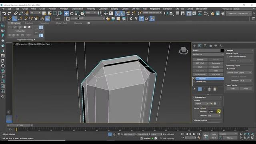Collapse the Output rollout

[x=230, y=50]
